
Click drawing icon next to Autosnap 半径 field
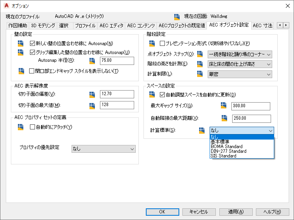[92, 61]
